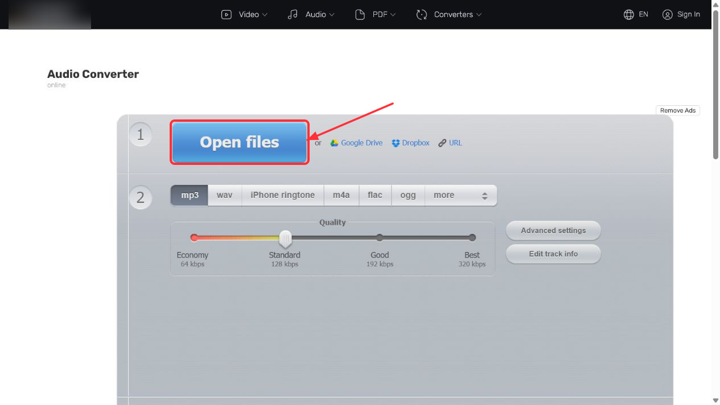
Task: Open the Converters dropdown chevron
Action: click(479, 15)
